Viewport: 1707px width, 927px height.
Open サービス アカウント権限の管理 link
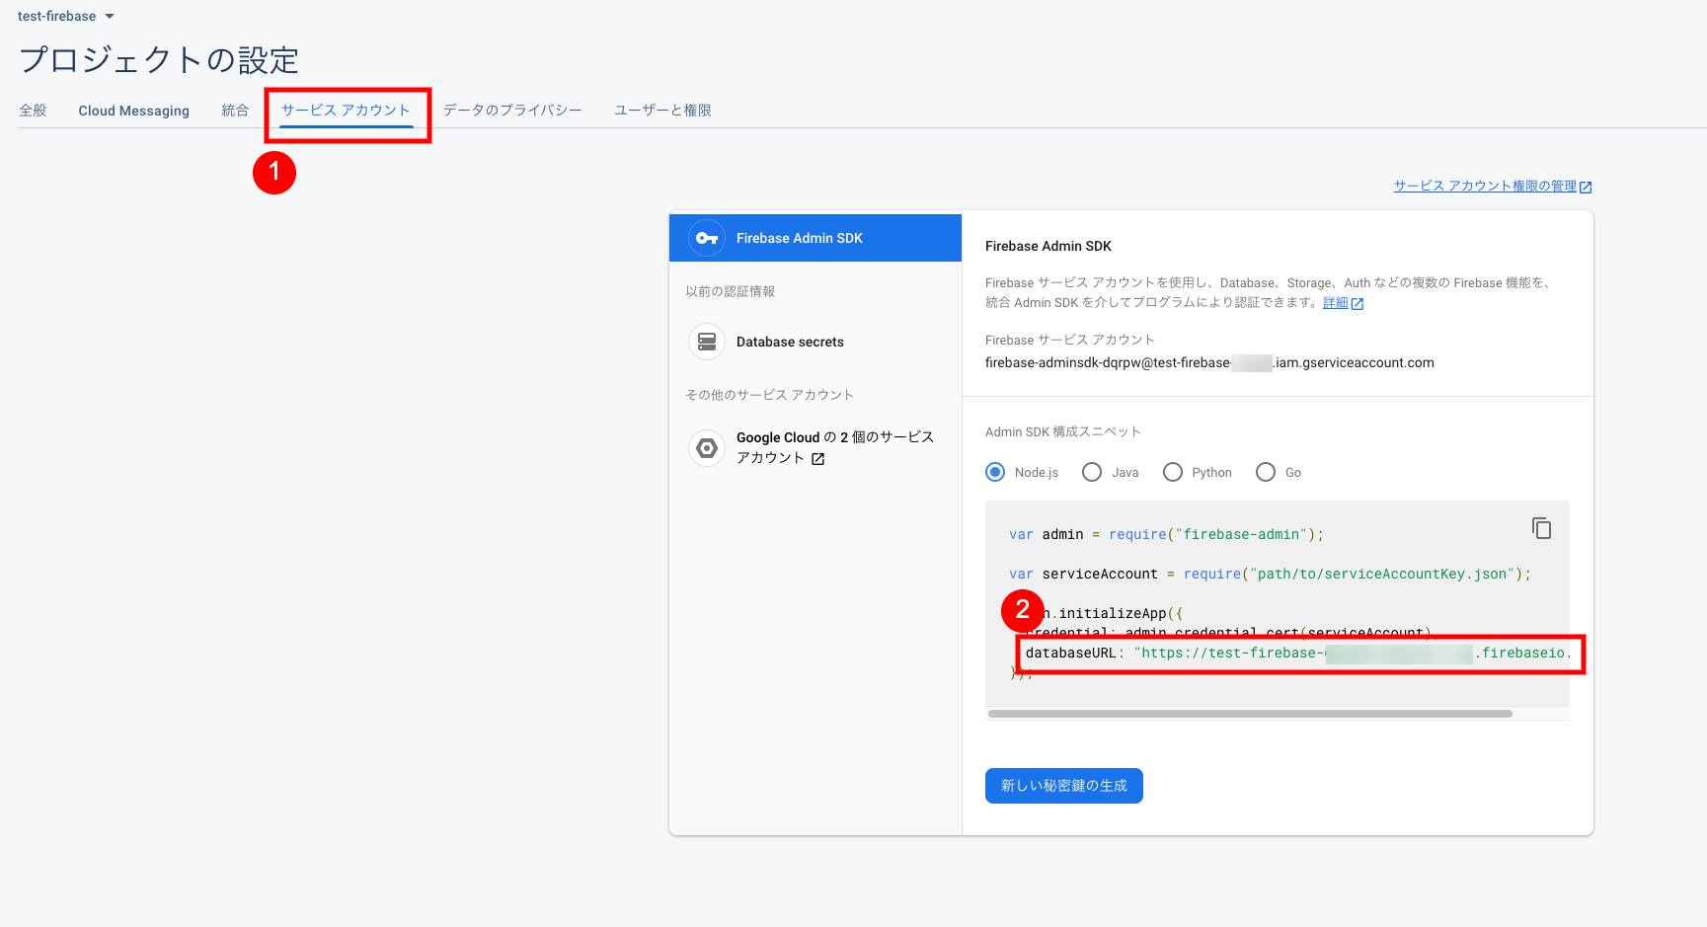pos(1485,186)
